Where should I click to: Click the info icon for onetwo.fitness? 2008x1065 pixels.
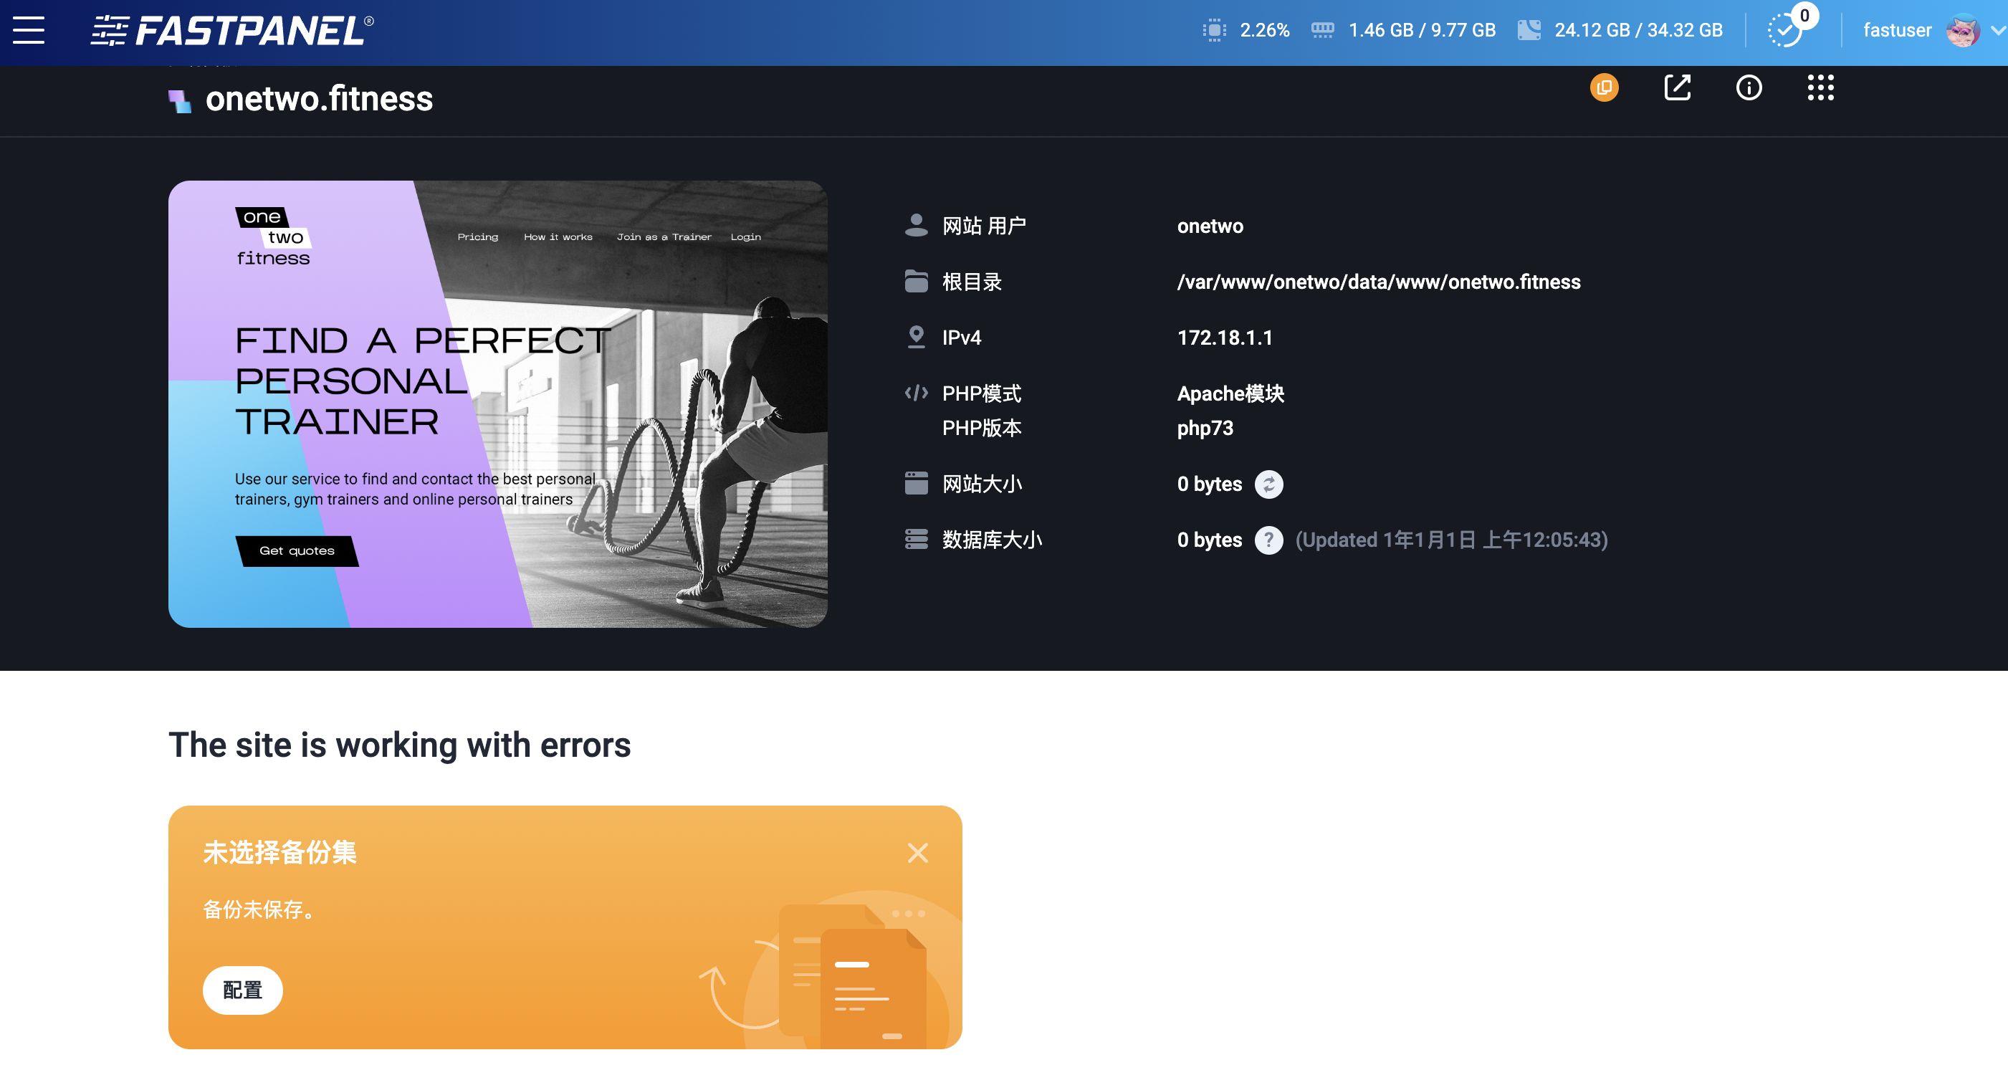pyautogui.click(x=1749, y=89)
